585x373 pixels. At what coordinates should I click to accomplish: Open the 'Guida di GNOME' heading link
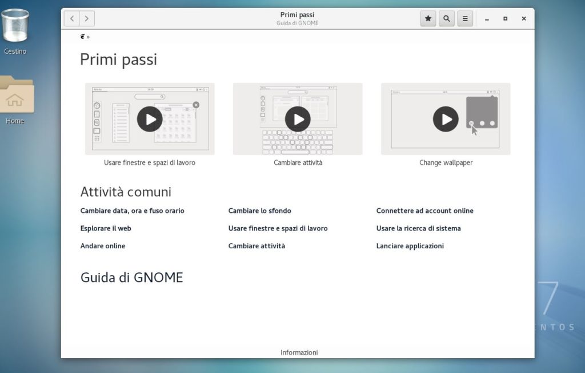pyautogui.click(x=132, y=277)
